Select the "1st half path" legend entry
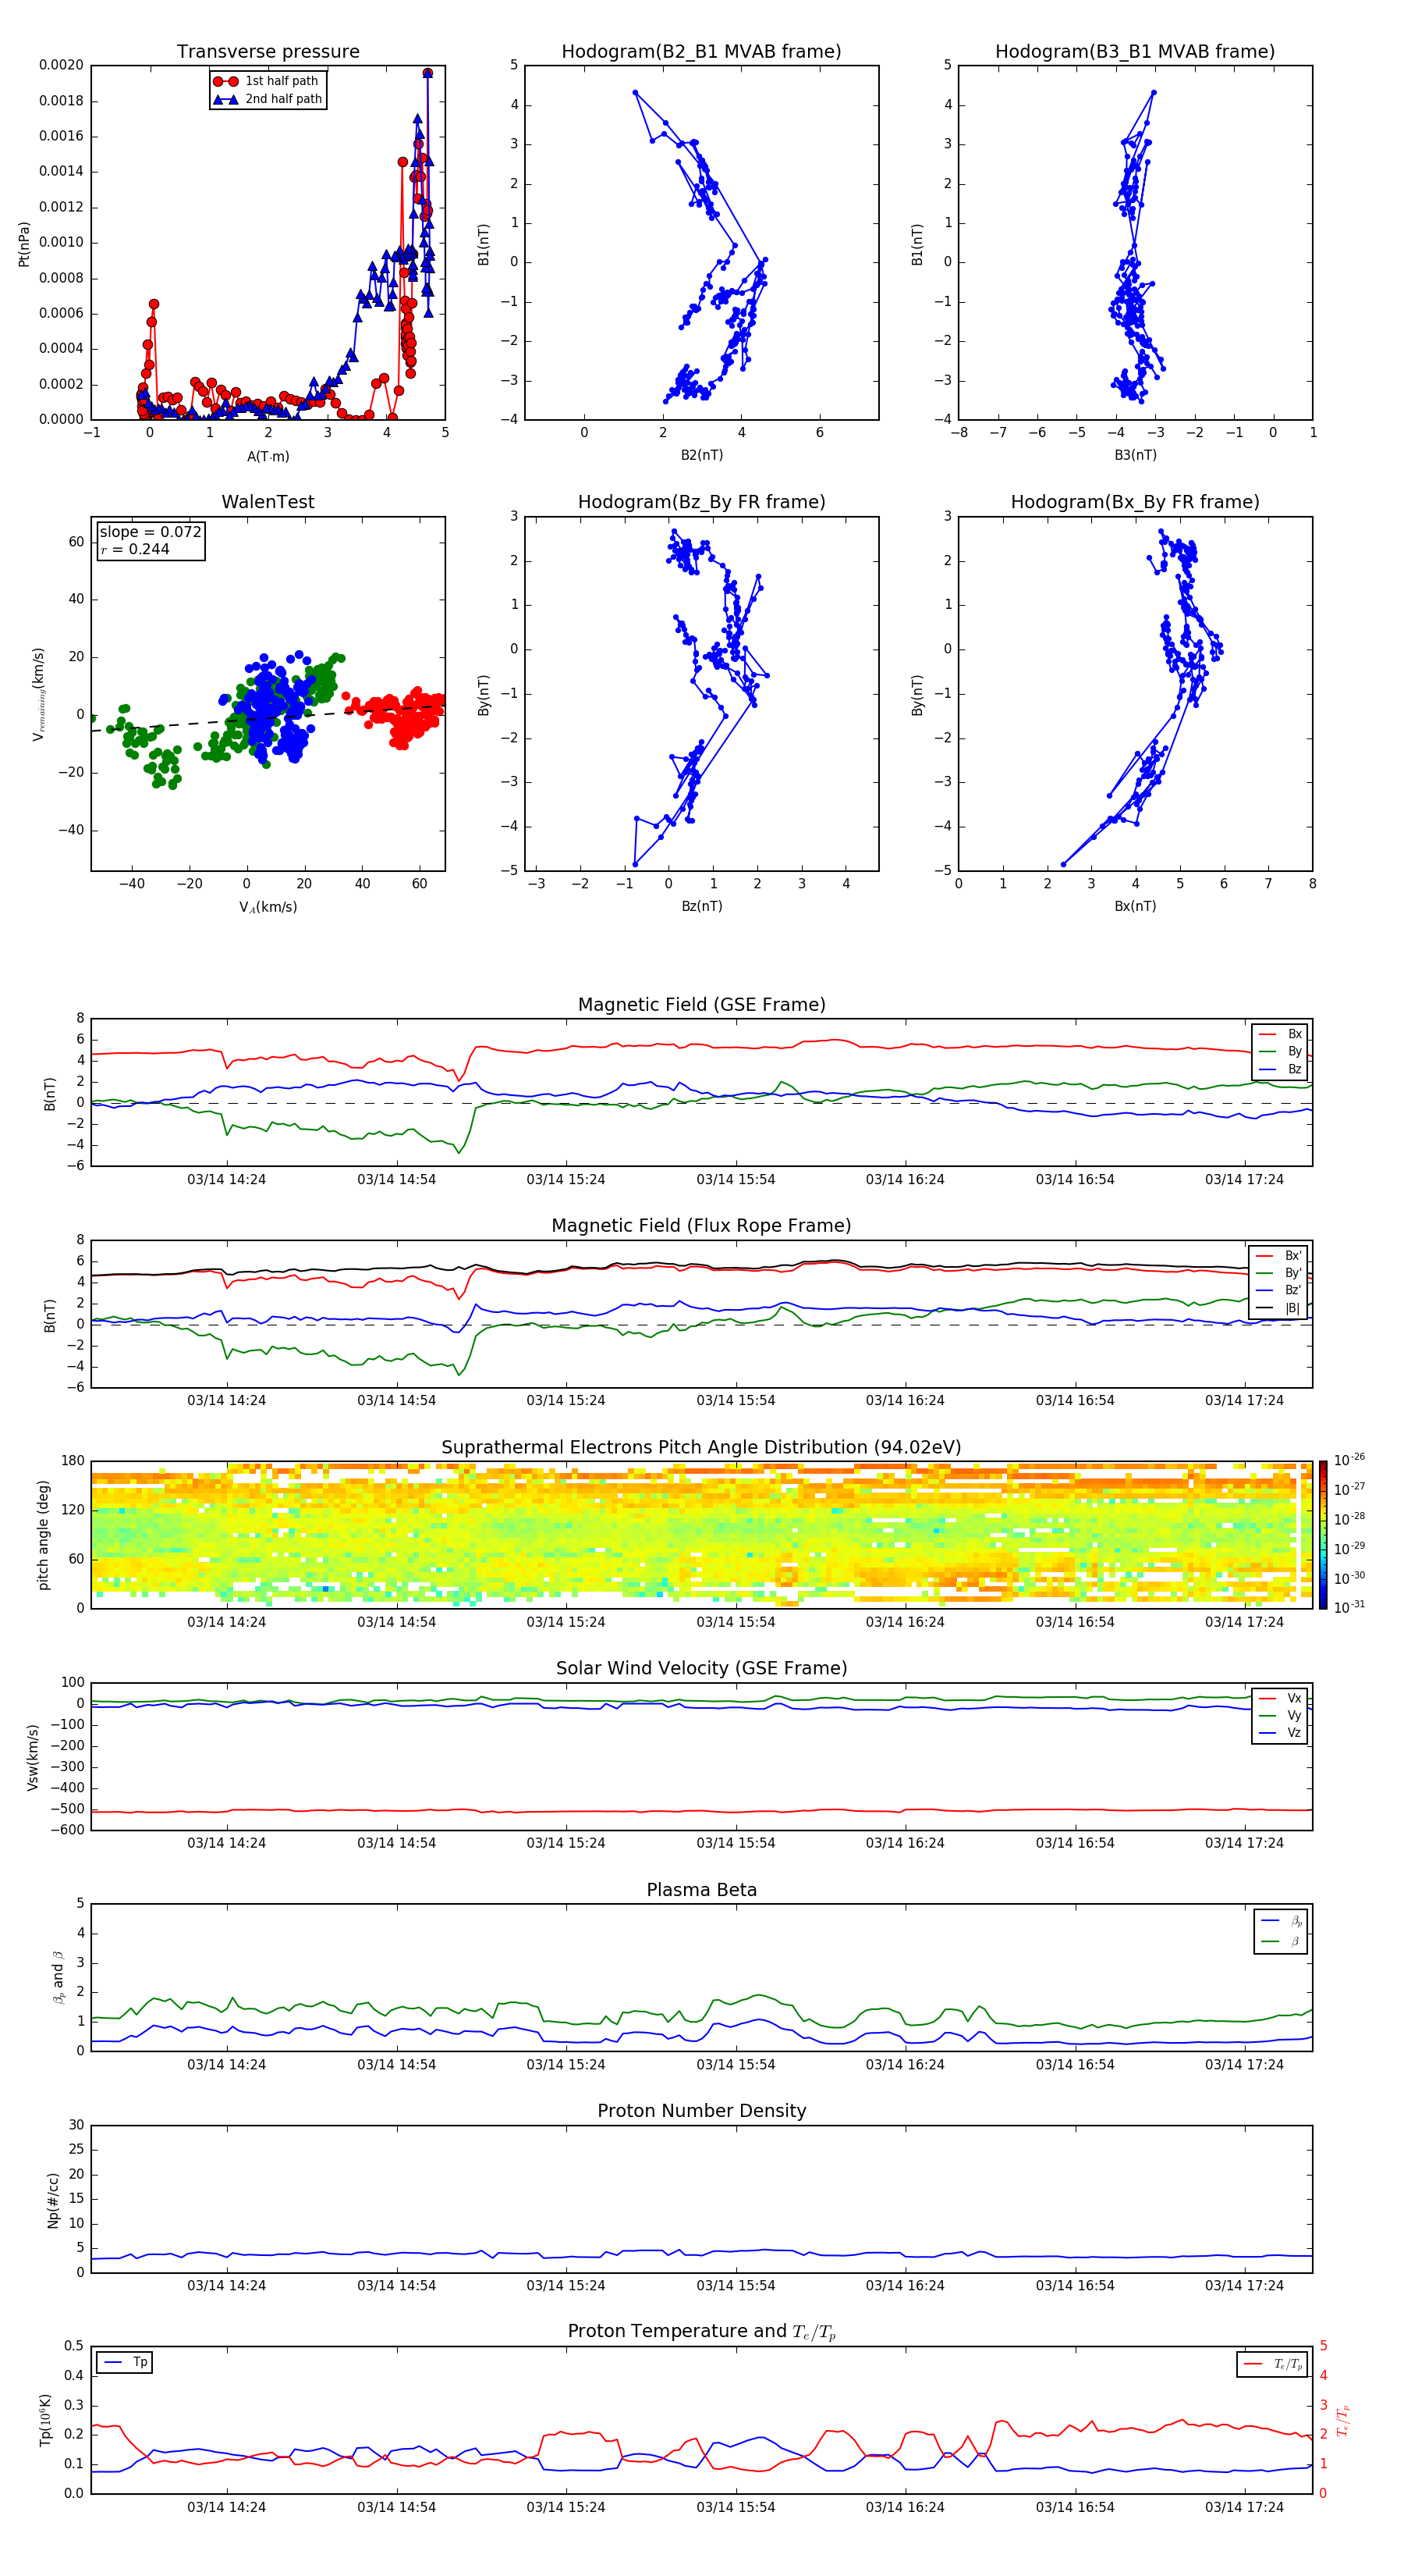1404x2576 pixels. click(267, 81)
